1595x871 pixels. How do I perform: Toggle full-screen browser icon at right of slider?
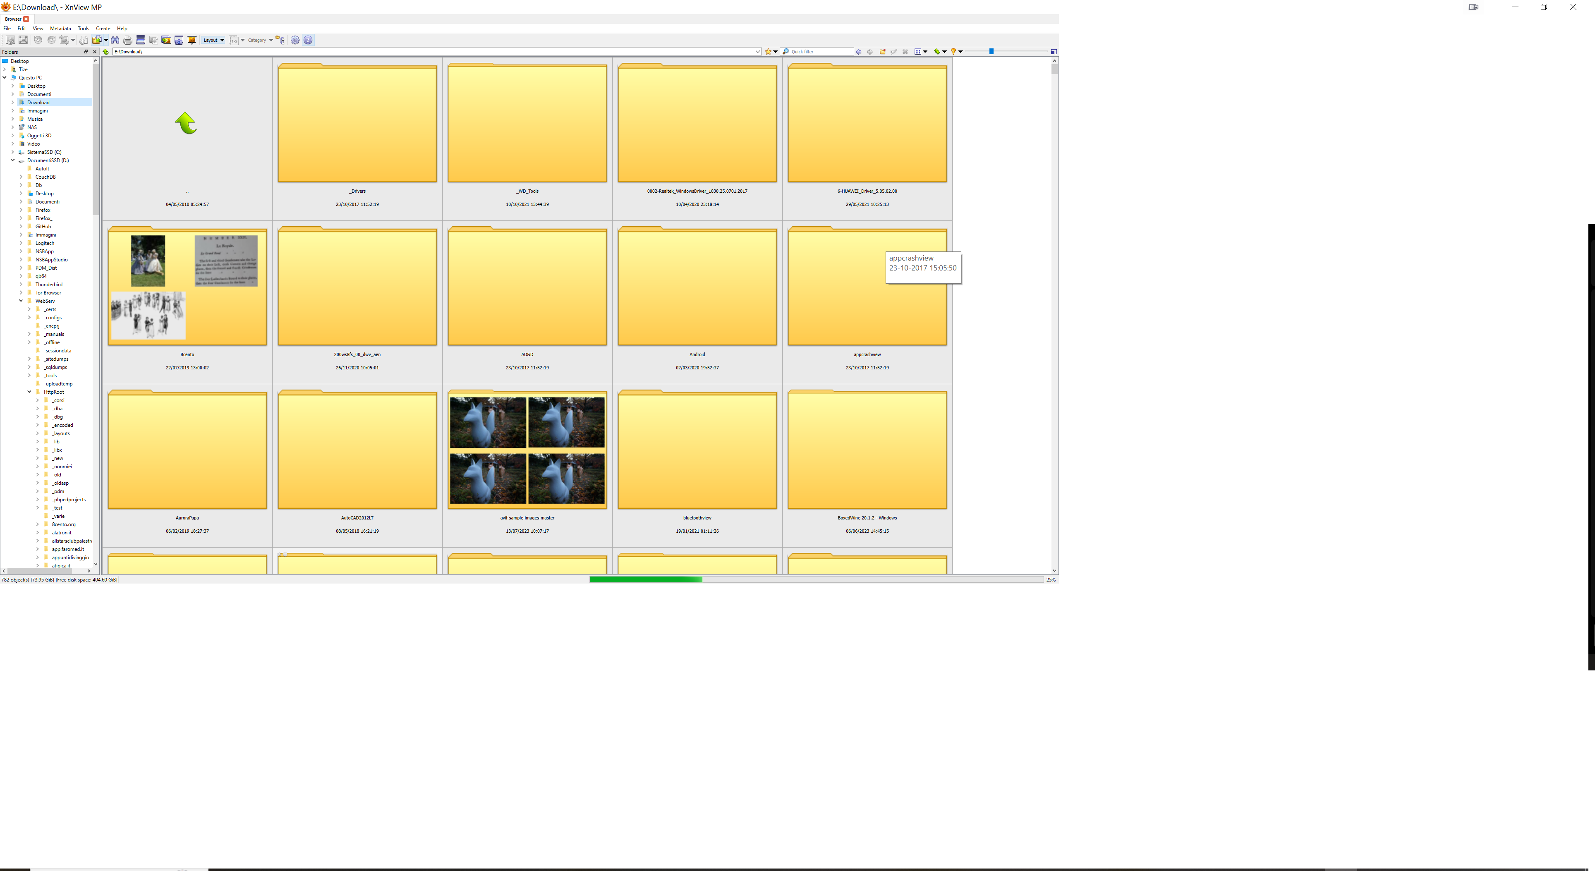click(1053, 52)
